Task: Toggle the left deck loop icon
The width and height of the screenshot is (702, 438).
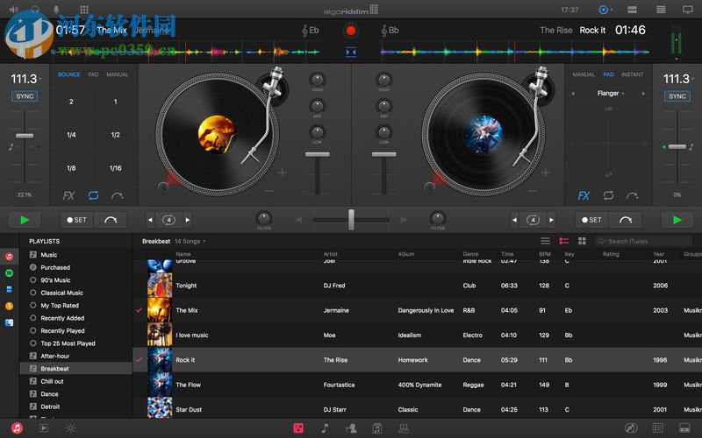Action: (94, 195)
